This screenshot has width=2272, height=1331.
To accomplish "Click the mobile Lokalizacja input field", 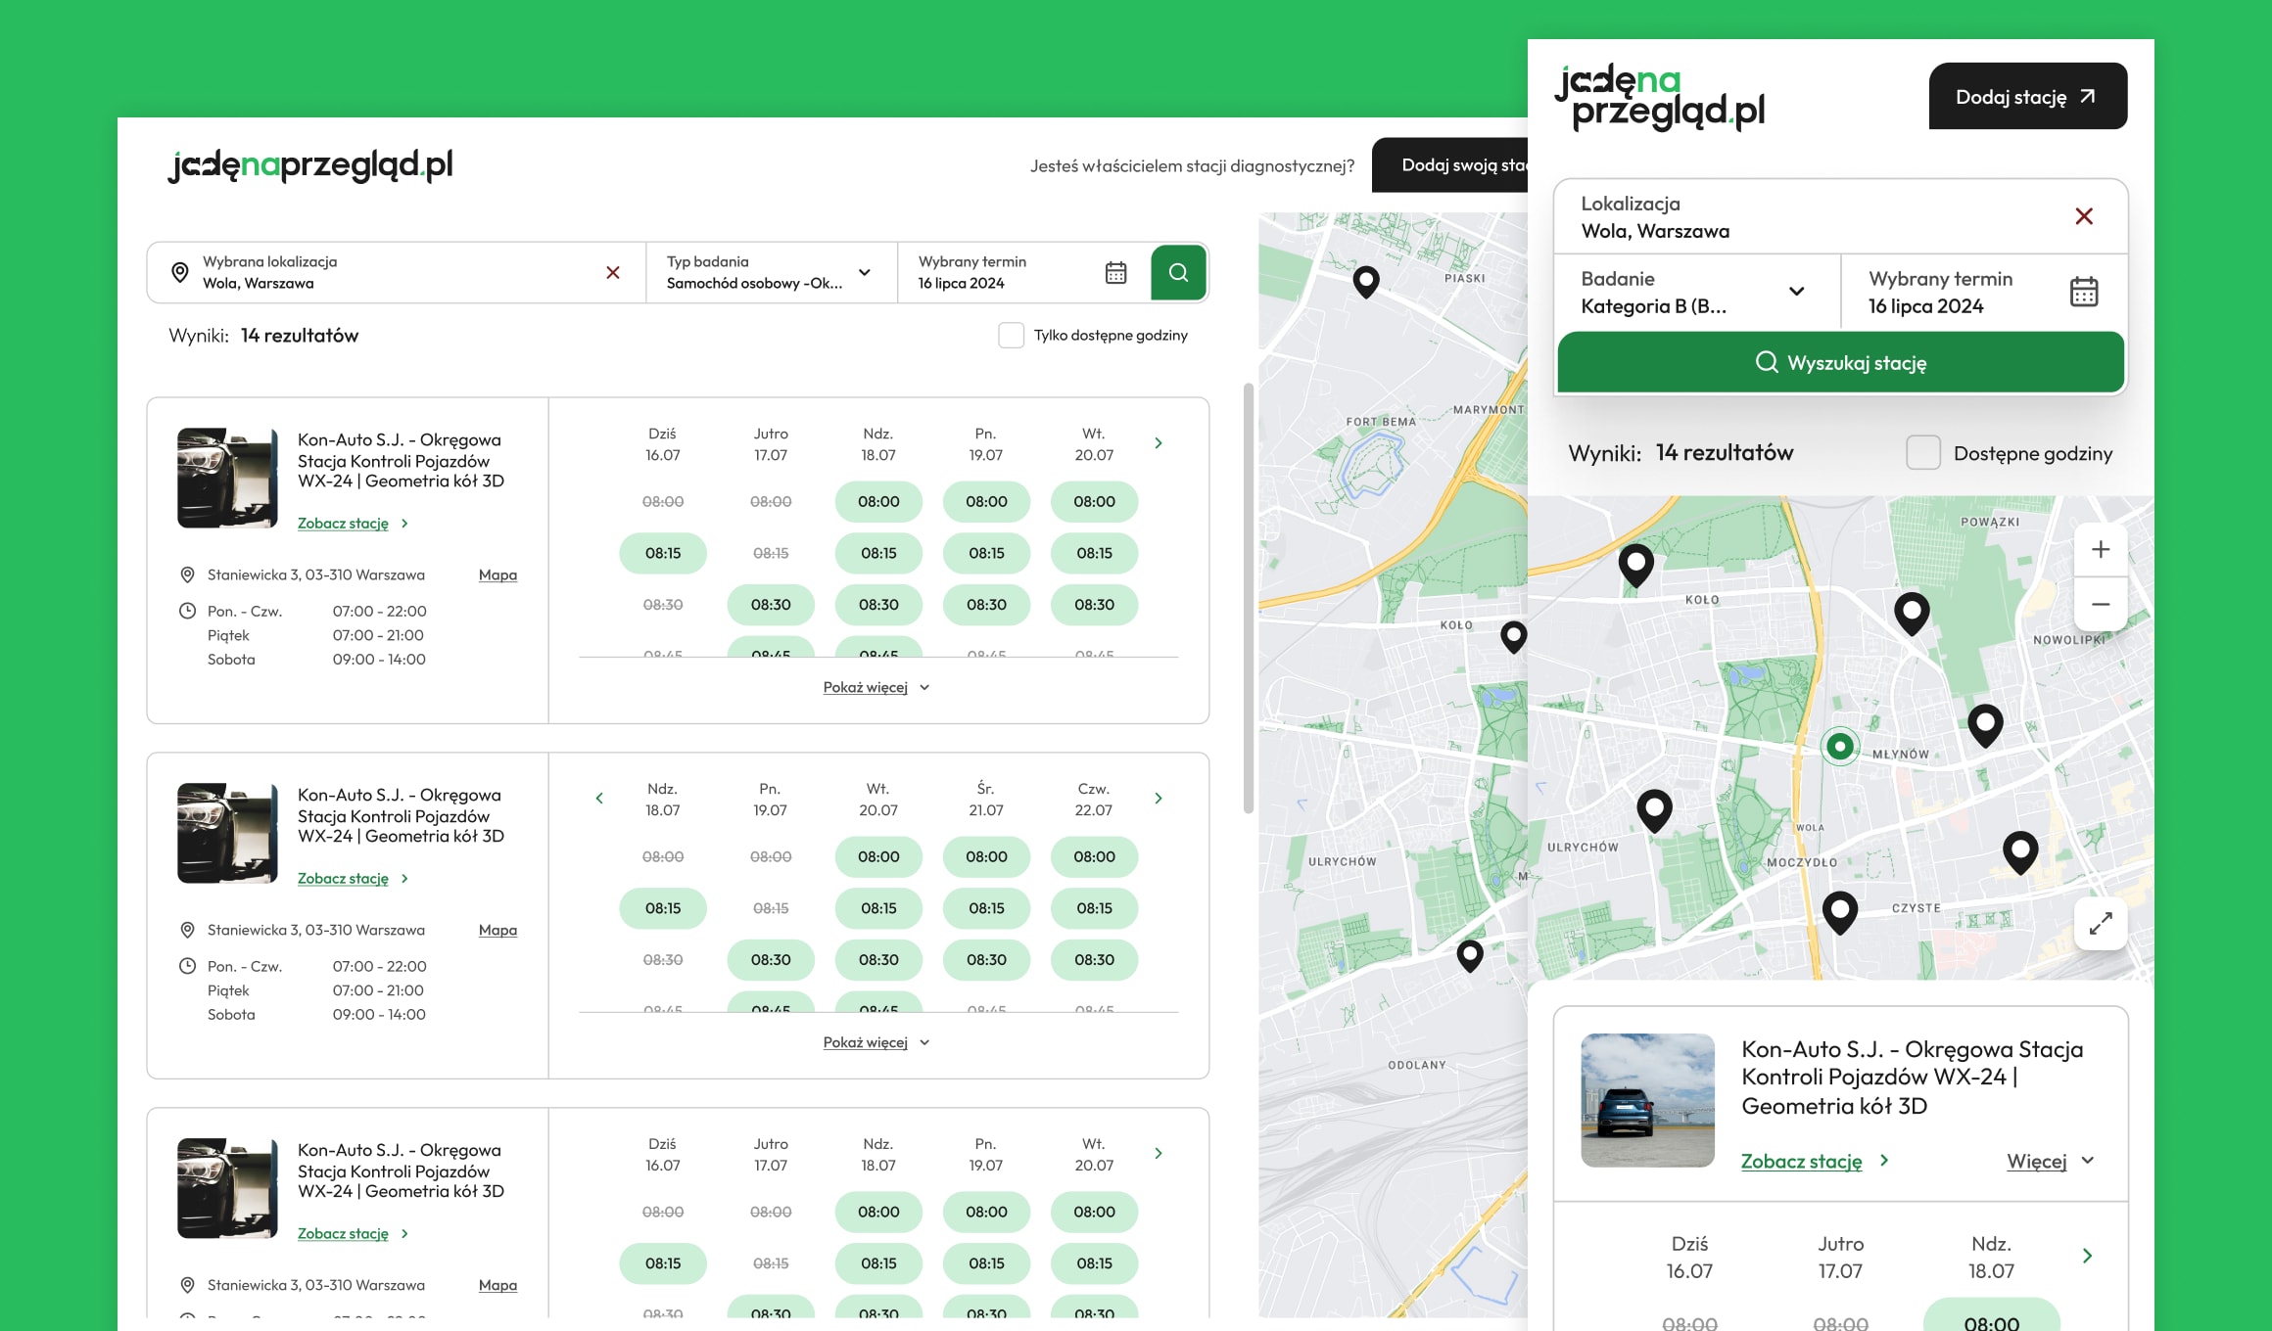I will (x=1840, y=217).
